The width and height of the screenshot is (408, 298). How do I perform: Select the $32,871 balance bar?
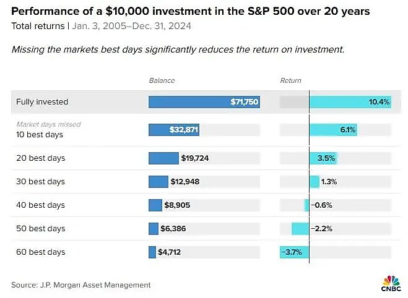[x=173, y=130]
